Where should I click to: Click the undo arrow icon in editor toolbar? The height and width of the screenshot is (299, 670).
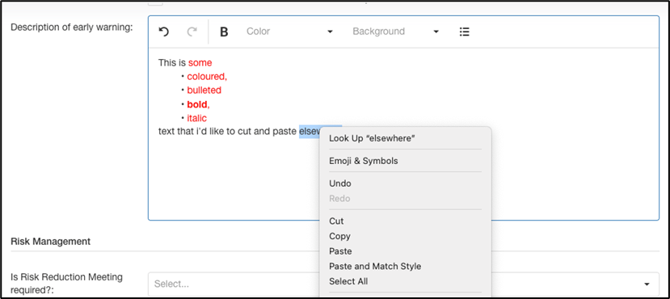point(163,32)
